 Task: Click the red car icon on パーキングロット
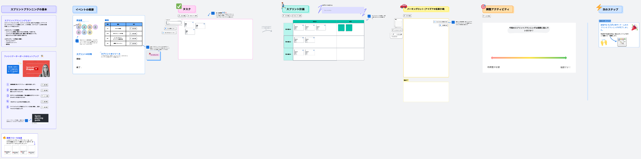pos(404,6)
